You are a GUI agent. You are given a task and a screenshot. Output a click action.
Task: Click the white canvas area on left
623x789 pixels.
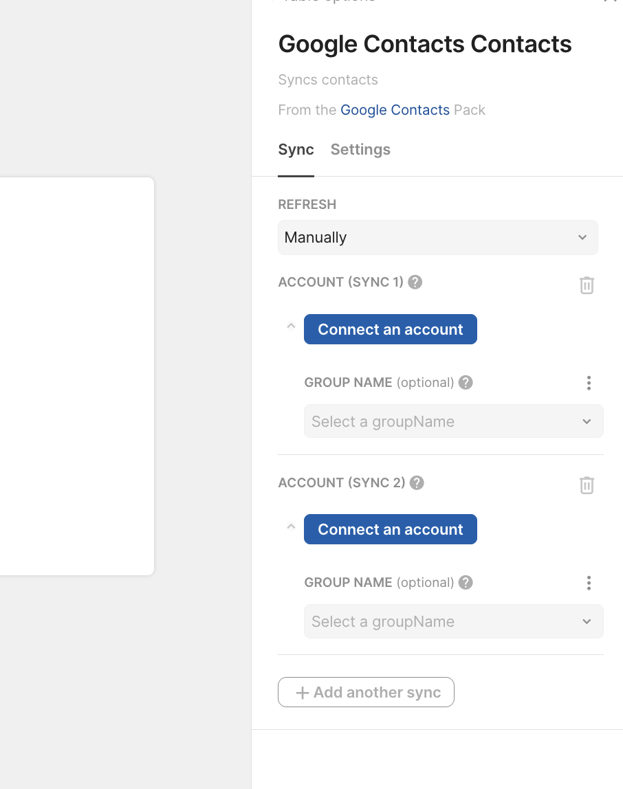pos(76,376)
